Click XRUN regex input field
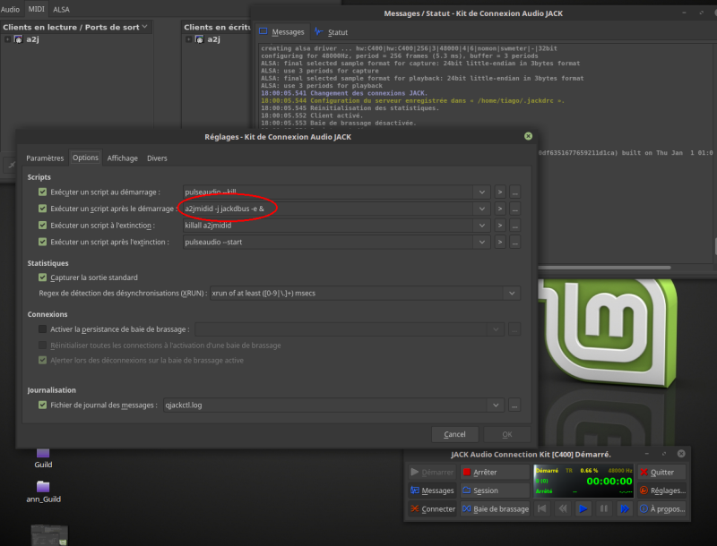Viewport: 717px width, 546px height. coord(357,293)
